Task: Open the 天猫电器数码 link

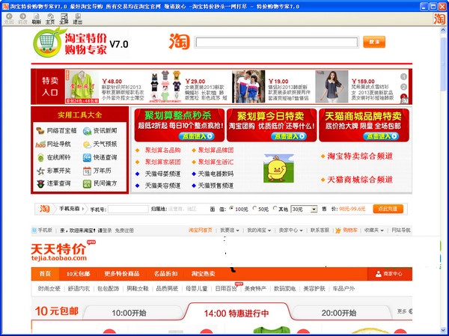Action: 216,174
